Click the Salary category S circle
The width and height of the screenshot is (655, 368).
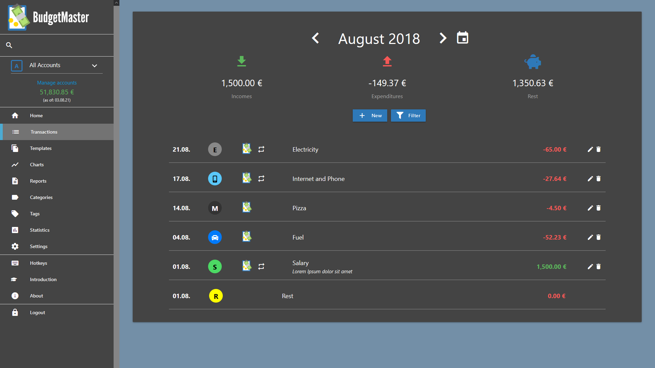point(215,267)
